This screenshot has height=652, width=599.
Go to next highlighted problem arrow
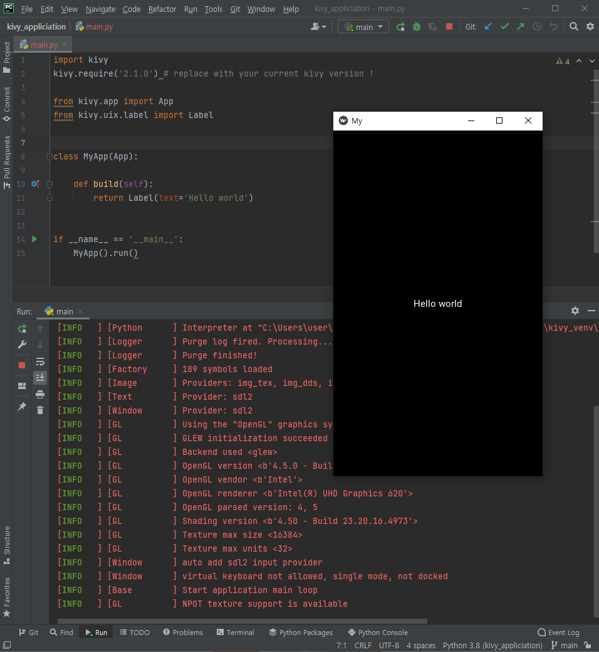point(592,61)
